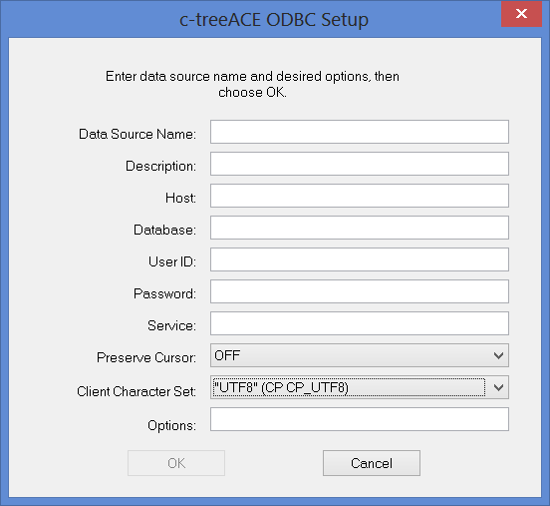Click the Password entry field
Viewport: 550px width, 506px height.
tap(360, 291)
